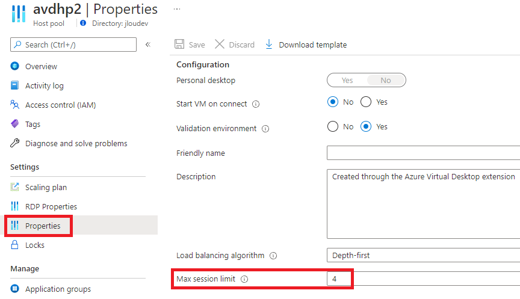The width and height of the screenshot is (520, 299).
Task: Click the Locks padlock icon
Action: coord(14,245)
